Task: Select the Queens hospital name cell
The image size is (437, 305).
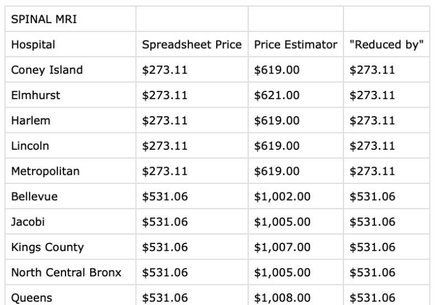Action: pyautogui.click(x=71, y=295)
